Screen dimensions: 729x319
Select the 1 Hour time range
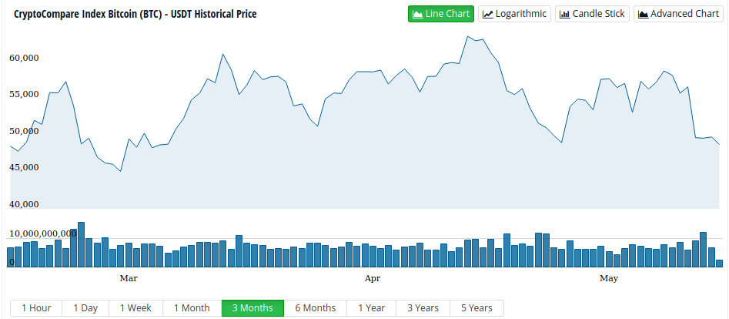pos(36,307)
